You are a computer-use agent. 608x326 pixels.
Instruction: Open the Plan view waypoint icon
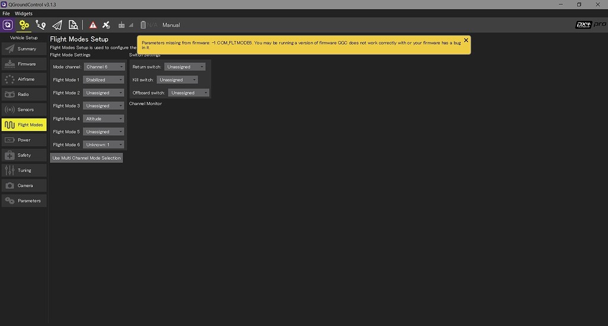click(x=41, y=25)
